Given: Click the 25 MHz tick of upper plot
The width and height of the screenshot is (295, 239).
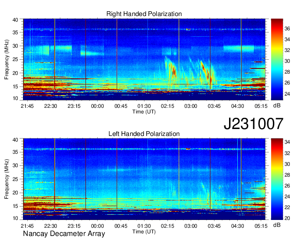Looking at the screenshot, I should (16, 59).
